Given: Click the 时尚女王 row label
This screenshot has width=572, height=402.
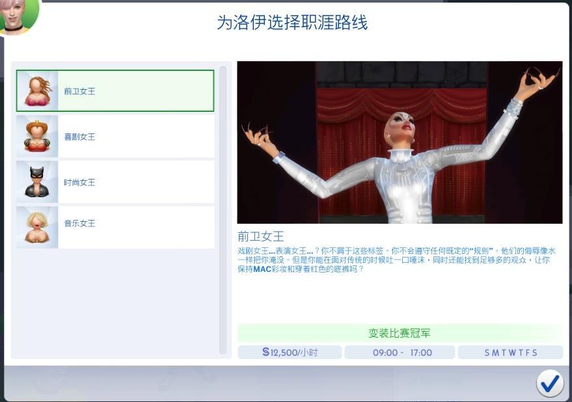Looking at the screenshot, I should (x=79, y=182).
